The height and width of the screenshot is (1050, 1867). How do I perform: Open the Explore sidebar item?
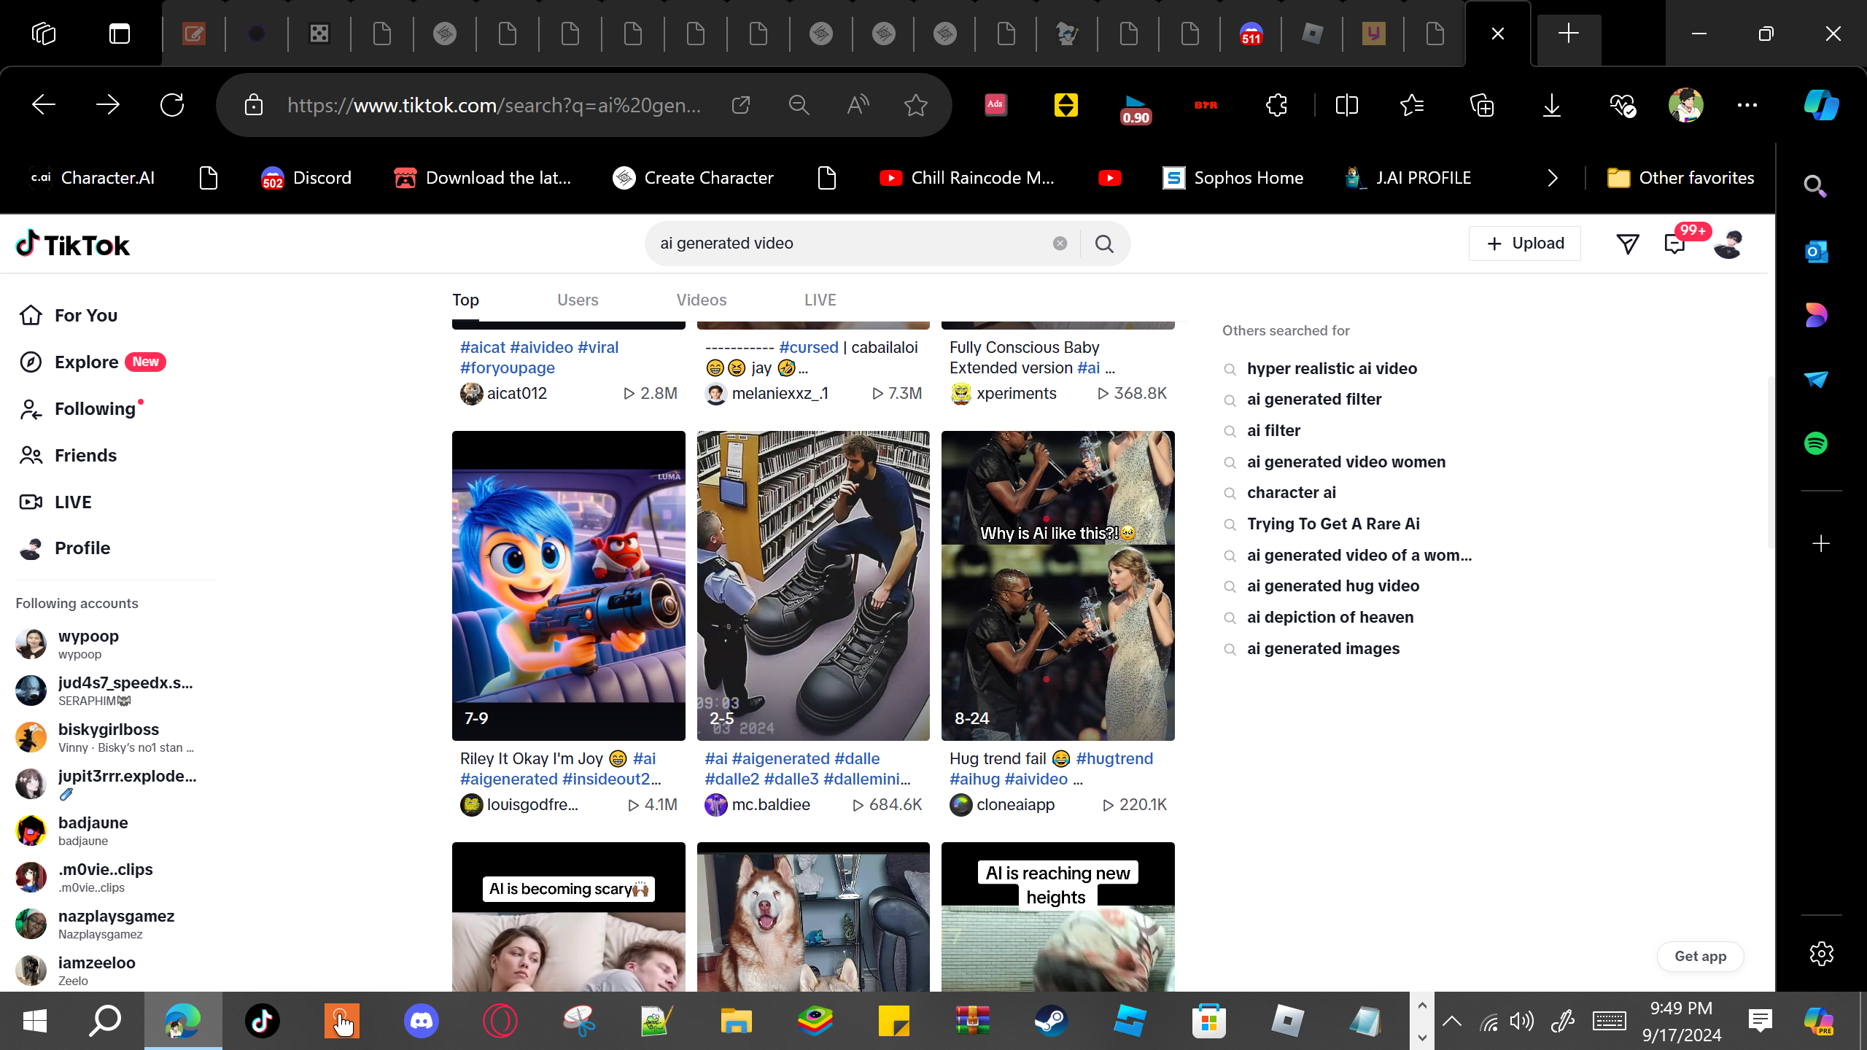(x=86, y=362)
